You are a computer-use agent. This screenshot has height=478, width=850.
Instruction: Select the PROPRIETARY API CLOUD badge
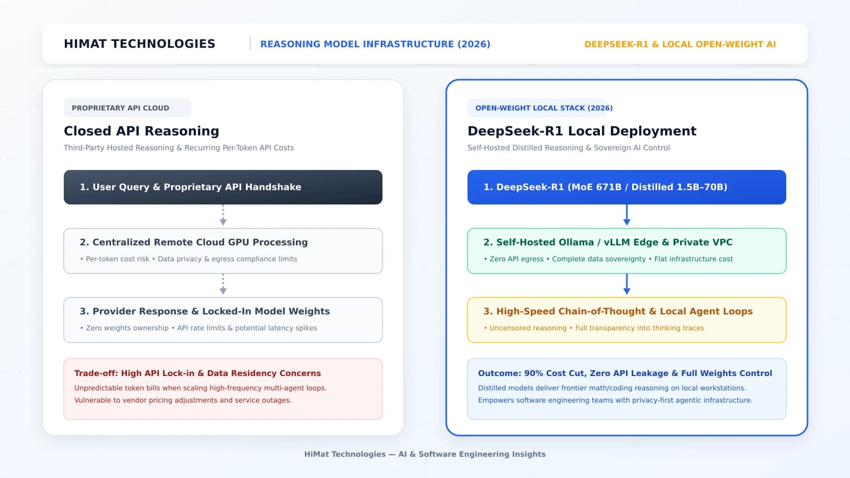click(x=127, y=108)
